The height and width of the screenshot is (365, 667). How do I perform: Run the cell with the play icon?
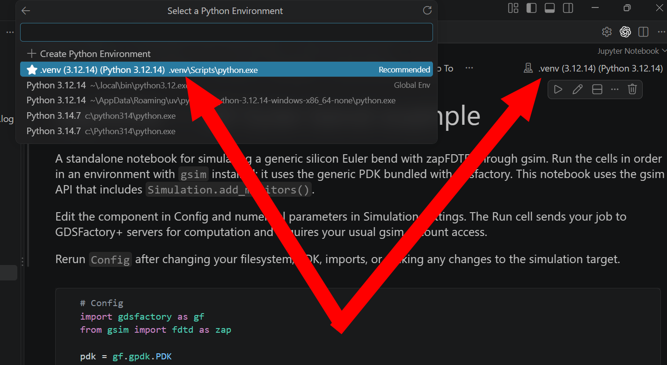[558, 89]
